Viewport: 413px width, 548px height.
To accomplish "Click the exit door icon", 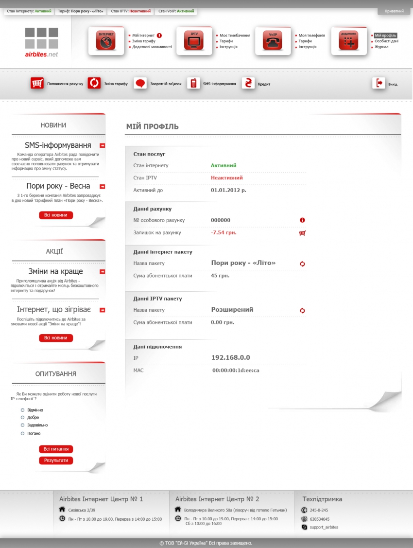I will pyautogui.click(x=379, y=84).
